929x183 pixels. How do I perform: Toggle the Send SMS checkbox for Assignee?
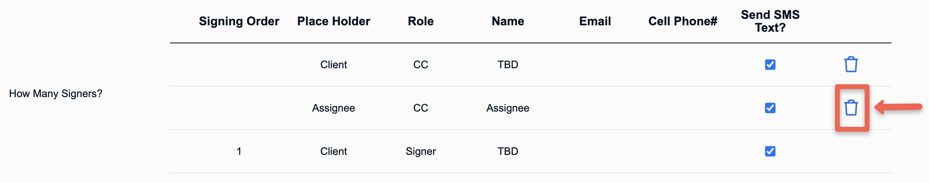pyautogui.click(x=770, y=108)
